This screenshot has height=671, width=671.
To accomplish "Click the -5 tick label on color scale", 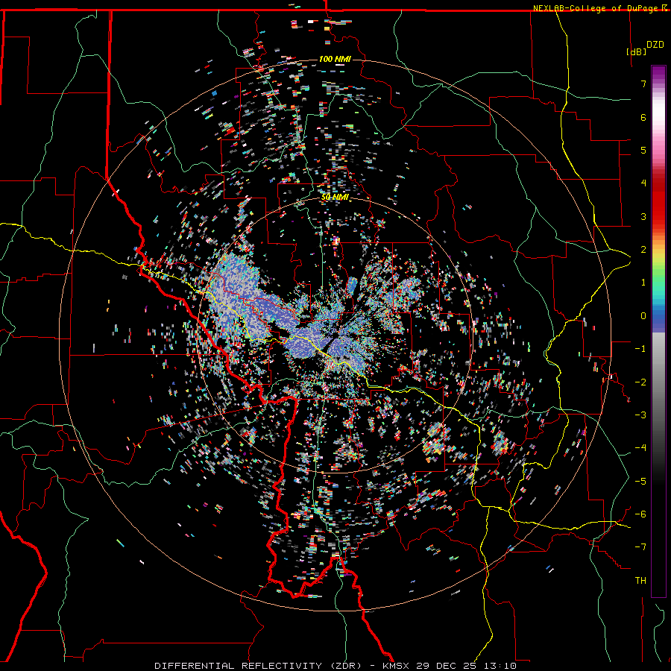I will tap(640, 482).
